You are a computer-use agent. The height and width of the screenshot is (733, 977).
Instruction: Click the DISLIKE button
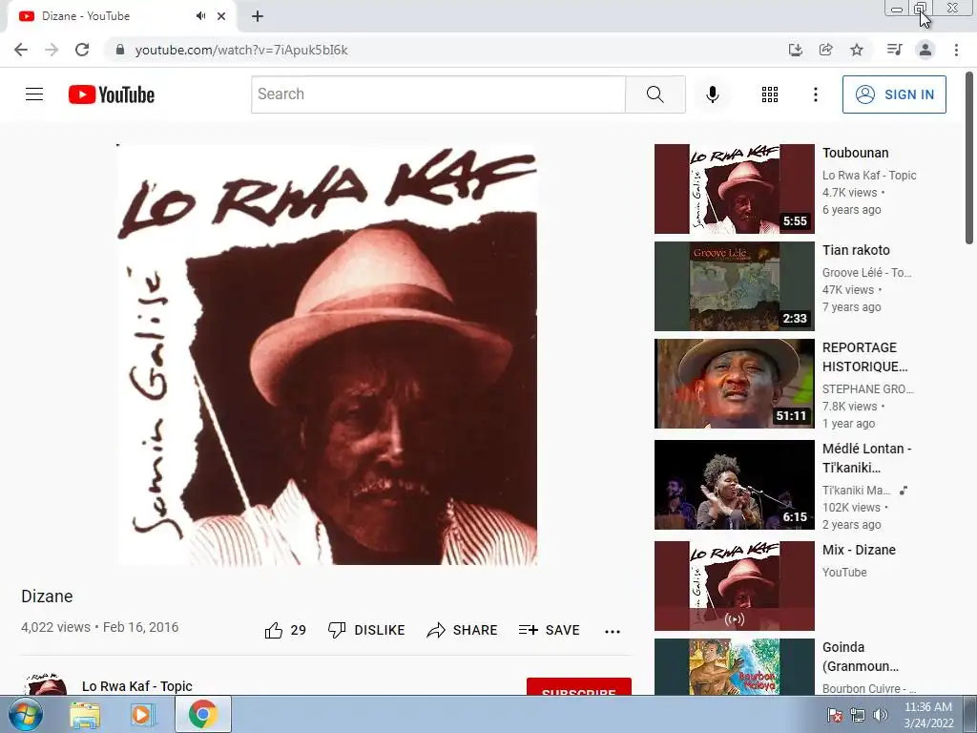click(366, 630)
